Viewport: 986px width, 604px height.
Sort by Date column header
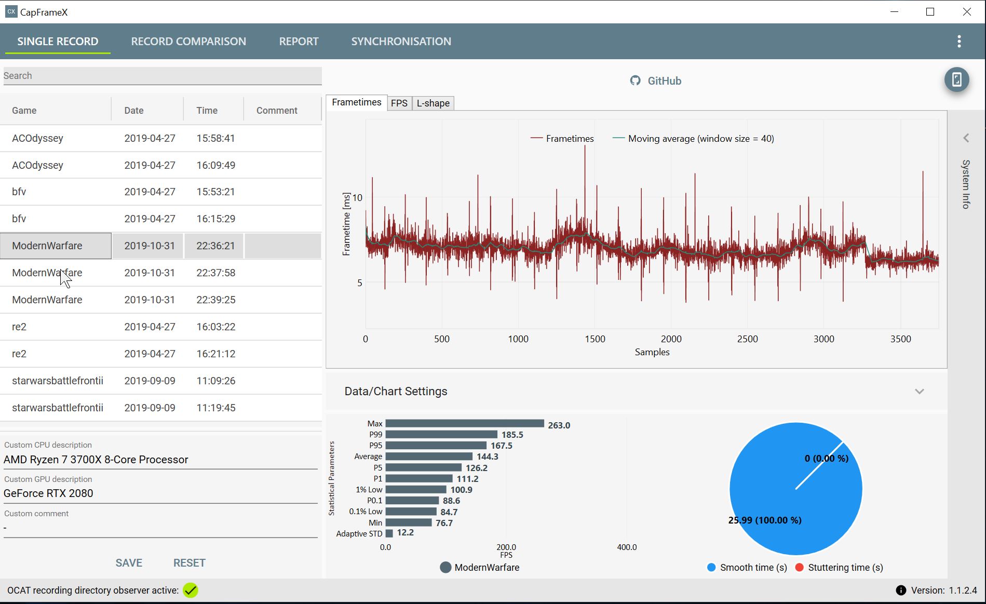[147, 111]
